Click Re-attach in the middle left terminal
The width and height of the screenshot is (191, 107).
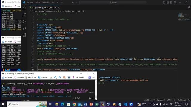[7, 42]
